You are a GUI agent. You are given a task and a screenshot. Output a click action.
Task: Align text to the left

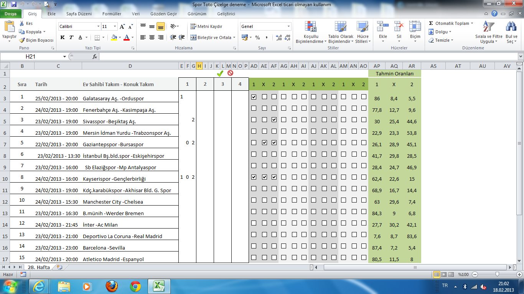pyautogui.click(x=143, y=38)
